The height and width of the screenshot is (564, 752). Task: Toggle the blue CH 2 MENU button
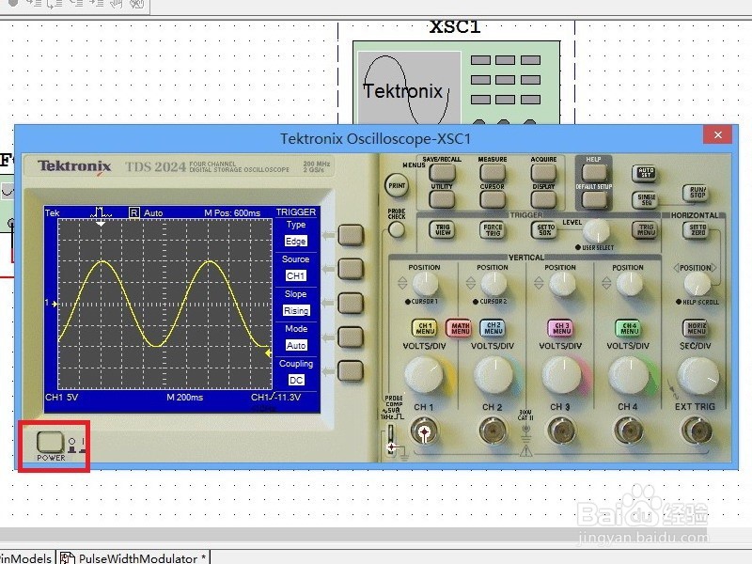click(493, 328)
